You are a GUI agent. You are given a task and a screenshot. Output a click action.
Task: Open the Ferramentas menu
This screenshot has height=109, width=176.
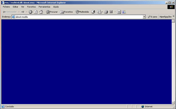44,7
